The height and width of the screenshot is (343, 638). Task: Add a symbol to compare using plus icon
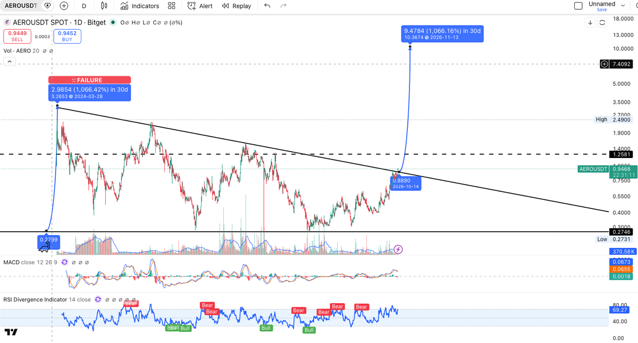point(64,6)
